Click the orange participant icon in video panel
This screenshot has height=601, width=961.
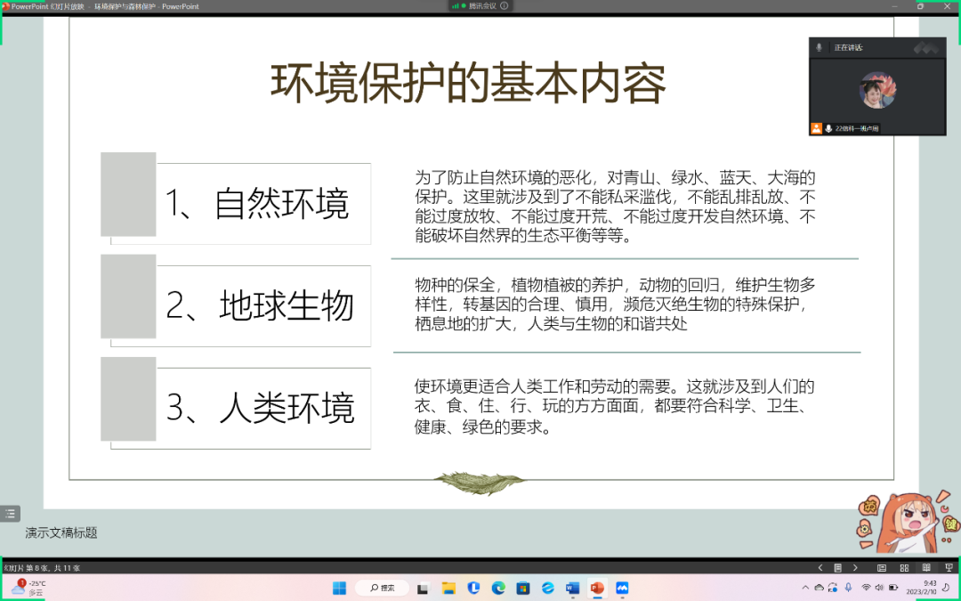(x=816, y=128)
